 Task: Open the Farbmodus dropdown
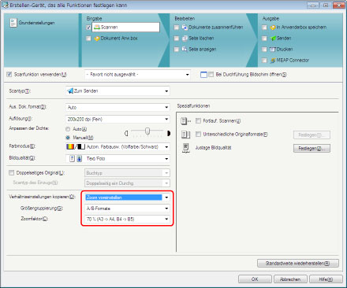[x=118, y=147]
